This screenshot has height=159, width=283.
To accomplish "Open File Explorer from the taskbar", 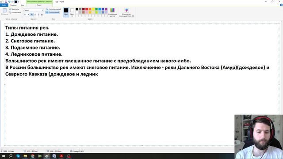I will pyautogui.click(x=25, y=156).
